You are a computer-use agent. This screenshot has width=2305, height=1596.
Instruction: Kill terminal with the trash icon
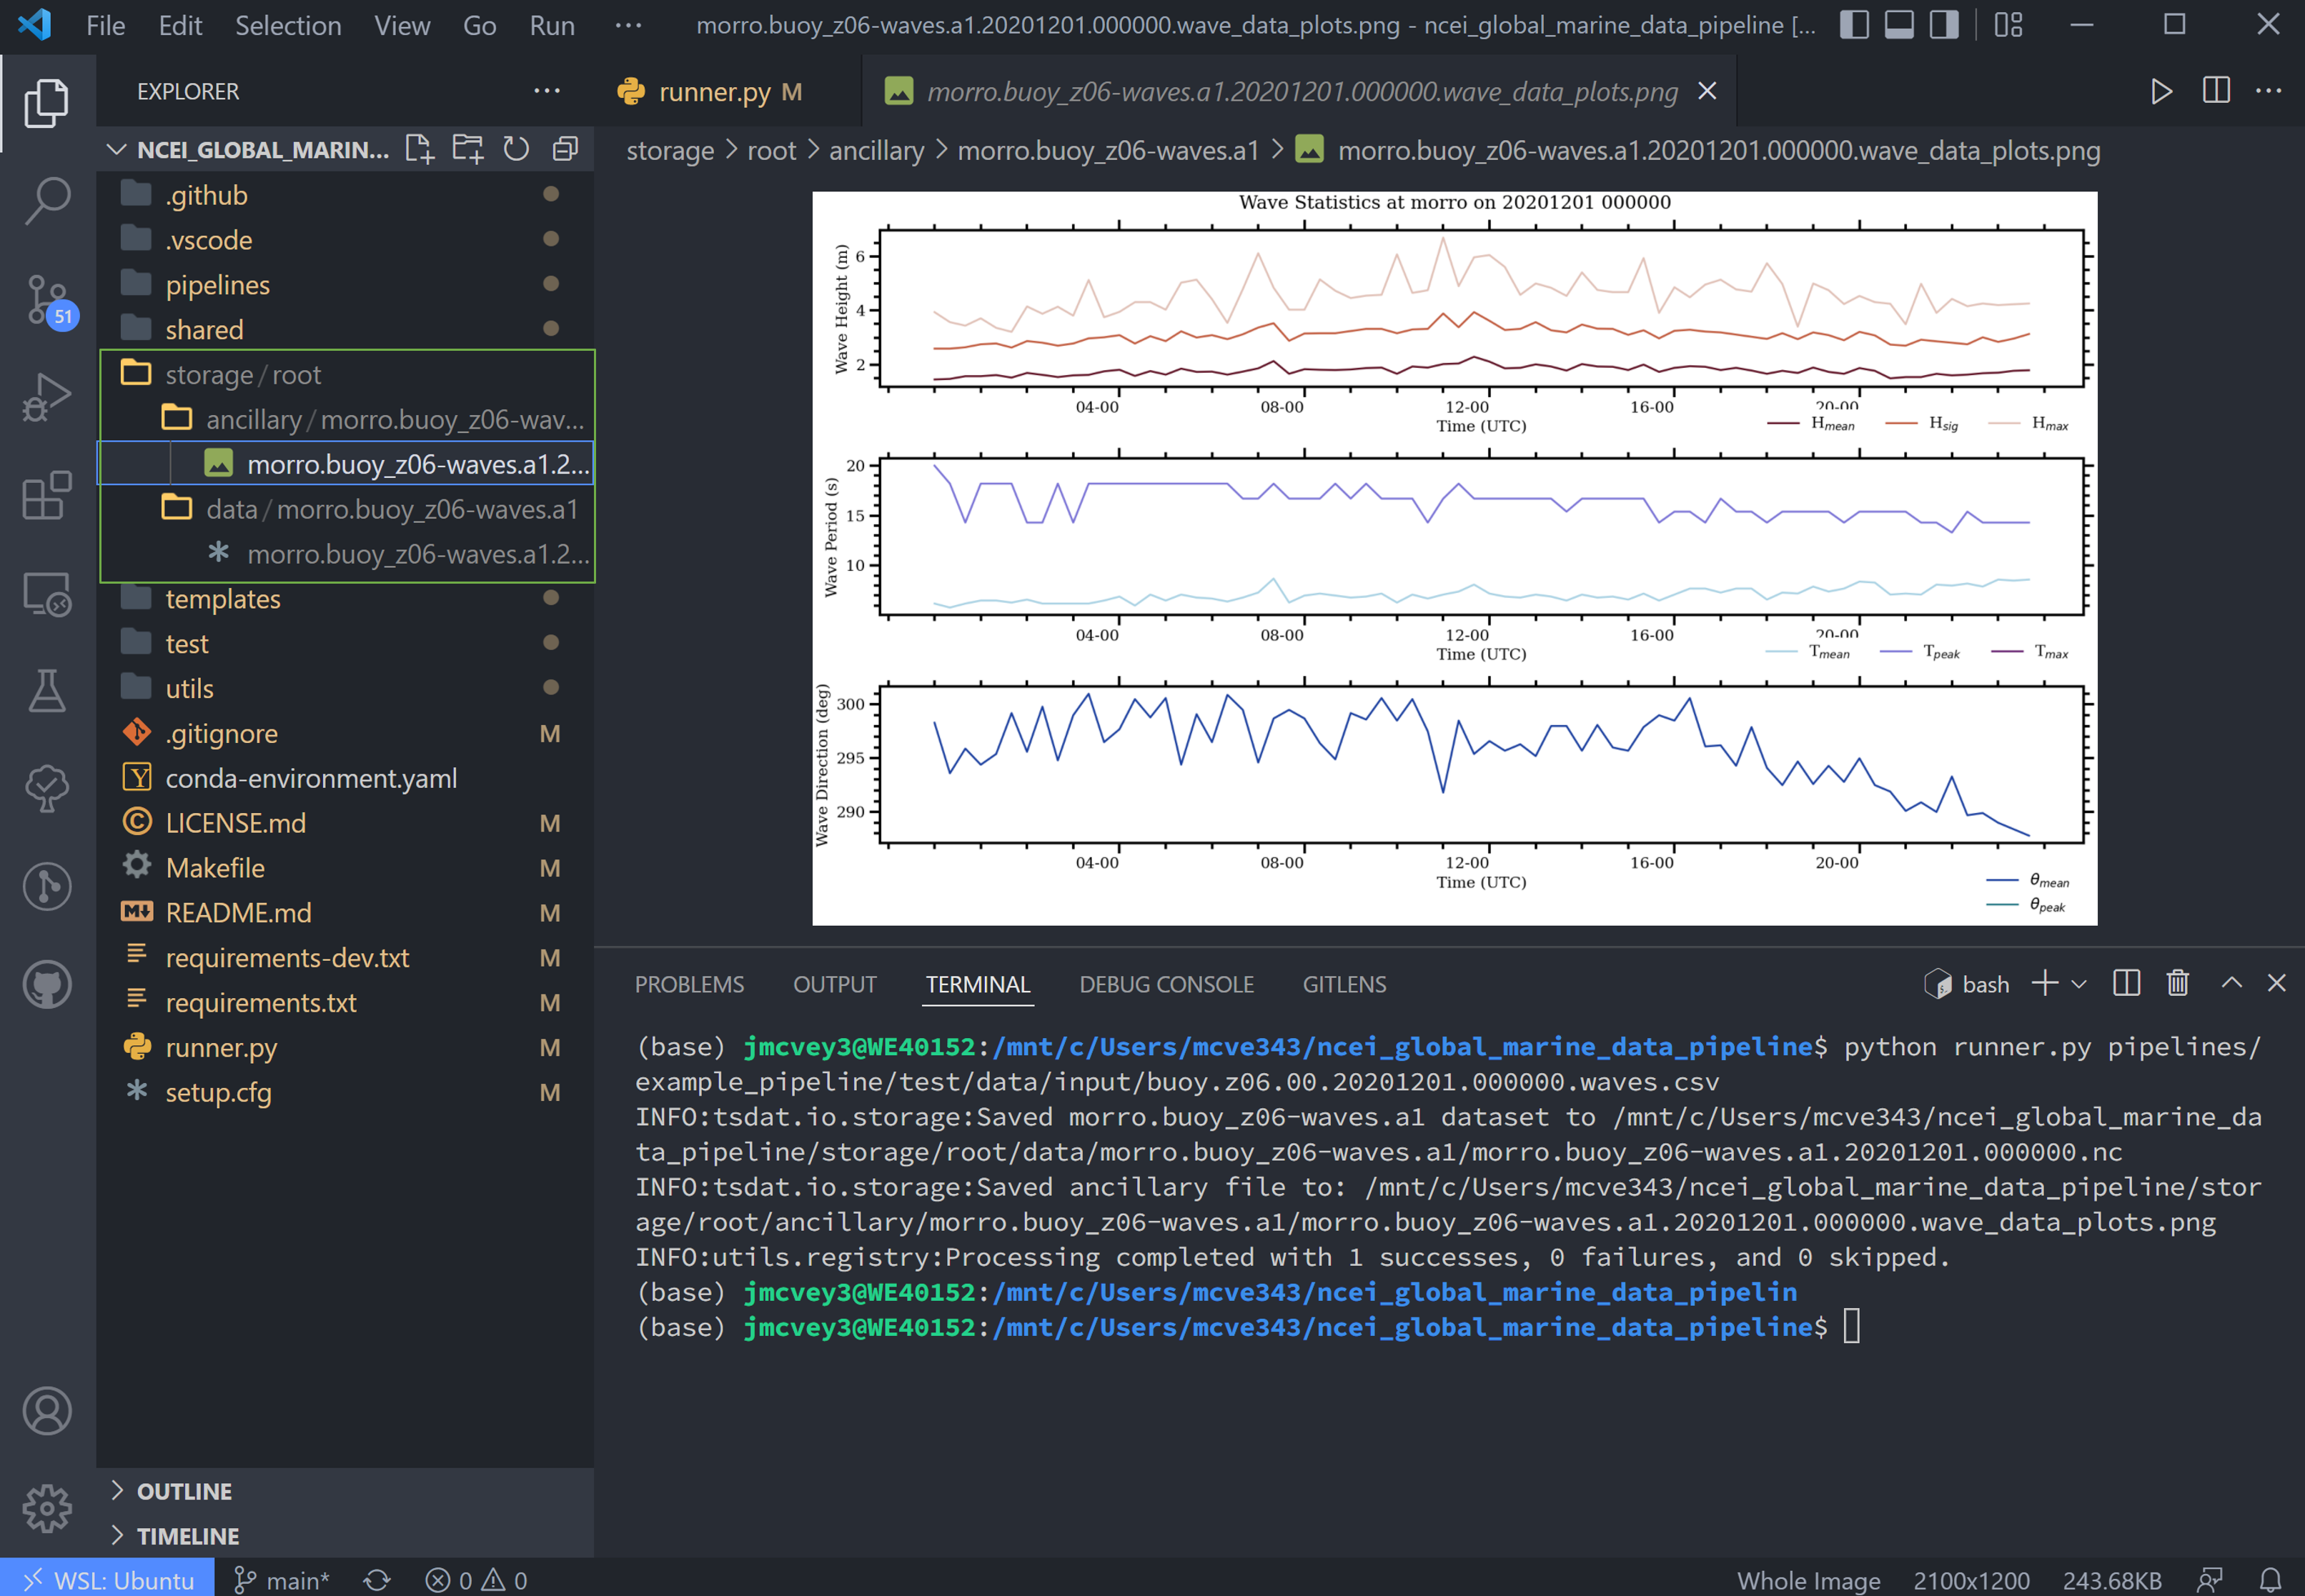(2177, 983)
